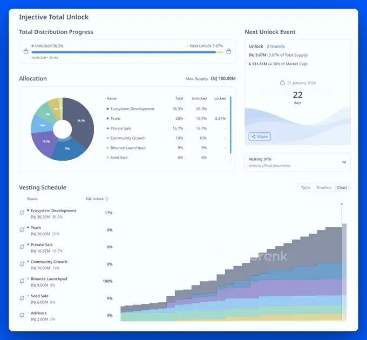Screen dimensions: 367x340
Task: Click bell icon next to Advisors round
Action: (22, 315)
